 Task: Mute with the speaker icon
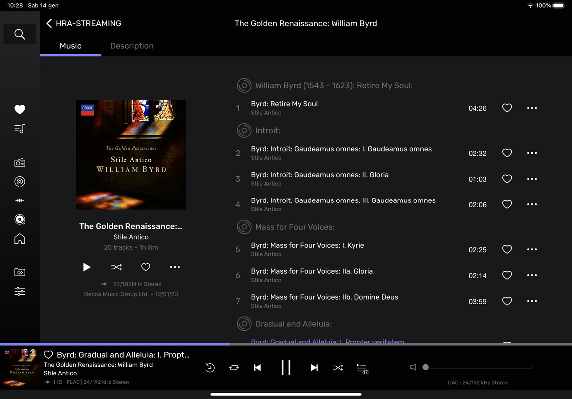413,367
